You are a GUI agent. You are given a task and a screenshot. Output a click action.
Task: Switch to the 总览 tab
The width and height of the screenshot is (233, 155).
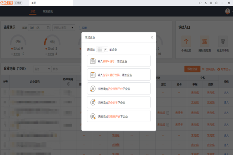click(33, 11)
